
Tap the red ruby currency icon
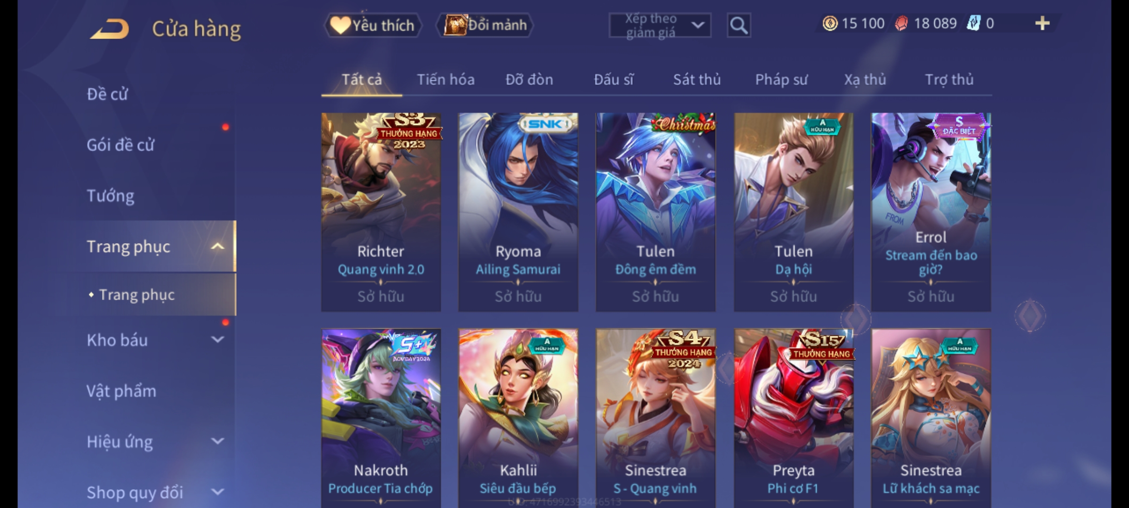click(x=901, y=23)
